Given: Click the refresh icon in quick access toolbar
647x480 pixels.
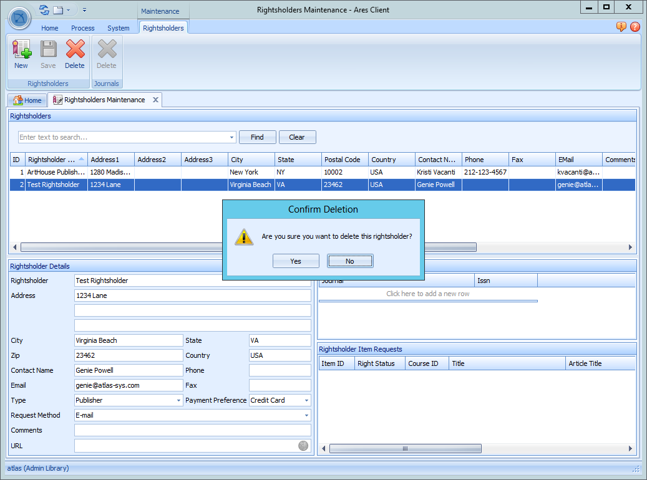Looking at the screenshot, I should coord(44,10).
